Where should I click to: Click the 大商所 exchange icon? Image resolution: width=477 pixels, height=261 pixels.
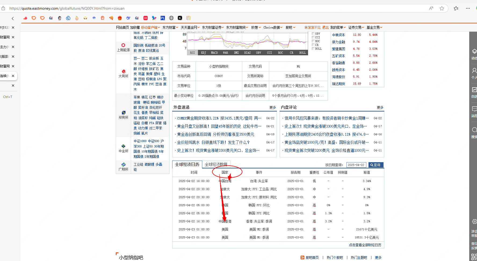(x=124, y=71)
